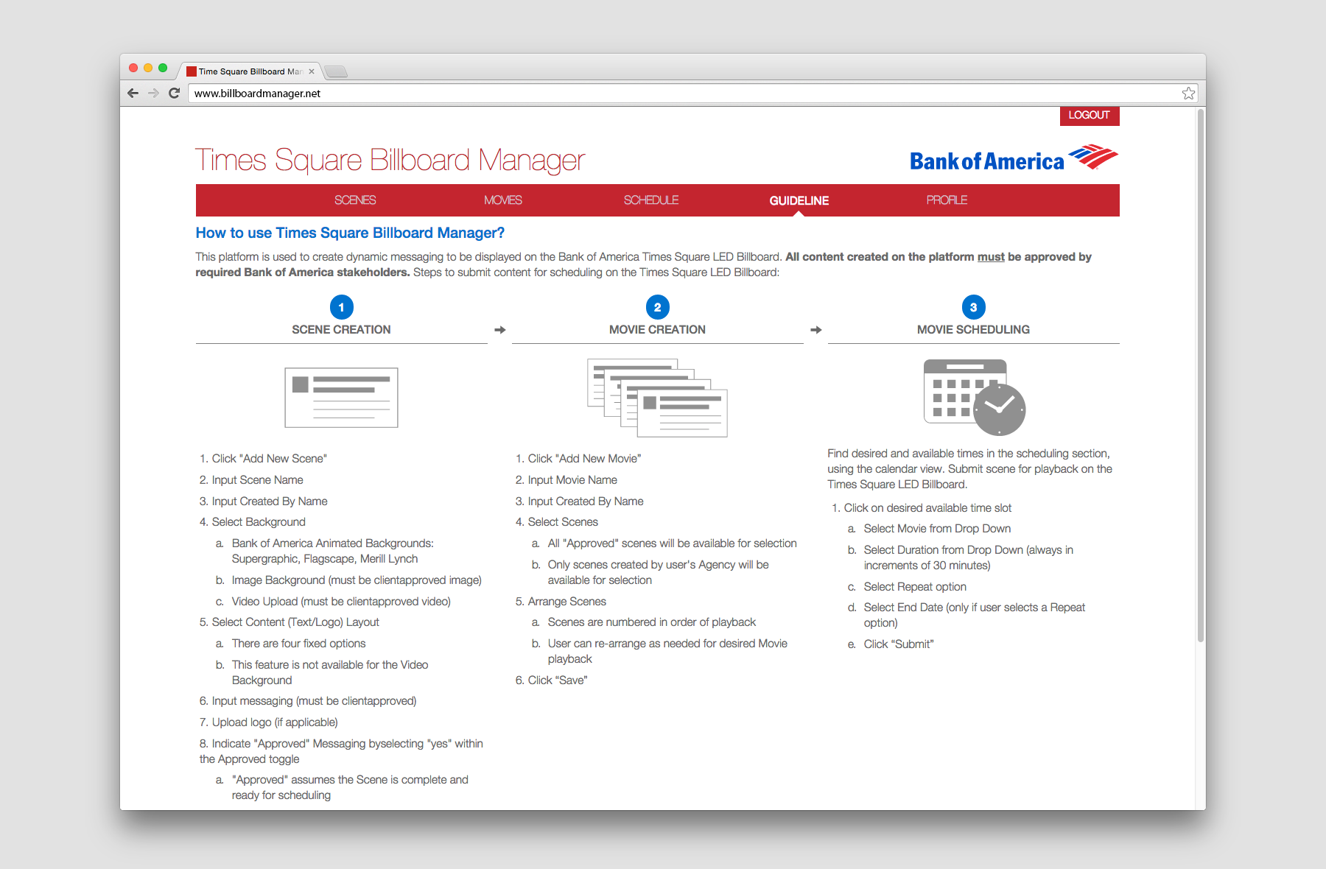Click the text 'Arrange Scenes'
Viewport: 1326px width, 869px height.
click(x=567, y=602)
